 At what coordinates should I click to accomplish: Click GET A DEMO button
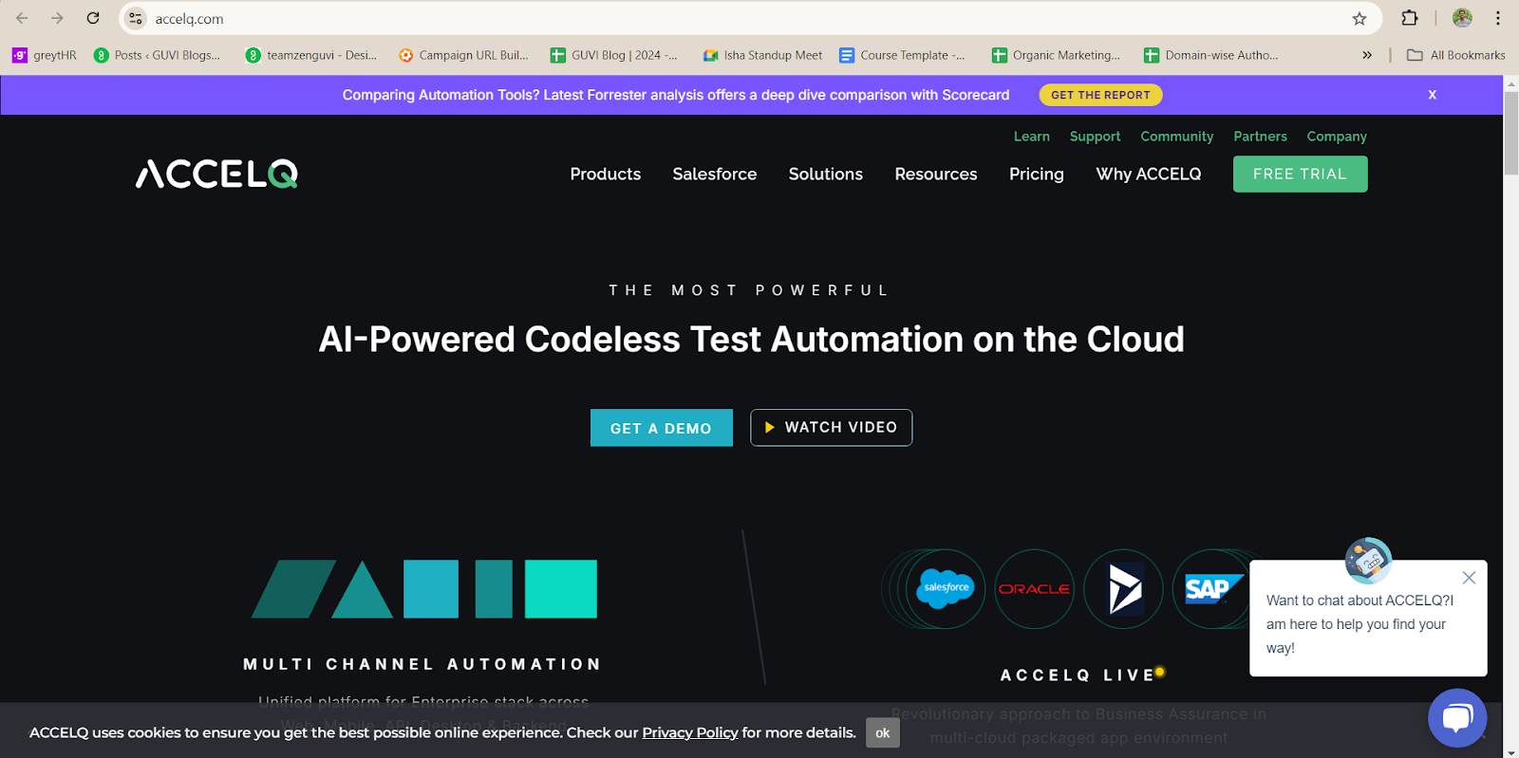(661, 428)
